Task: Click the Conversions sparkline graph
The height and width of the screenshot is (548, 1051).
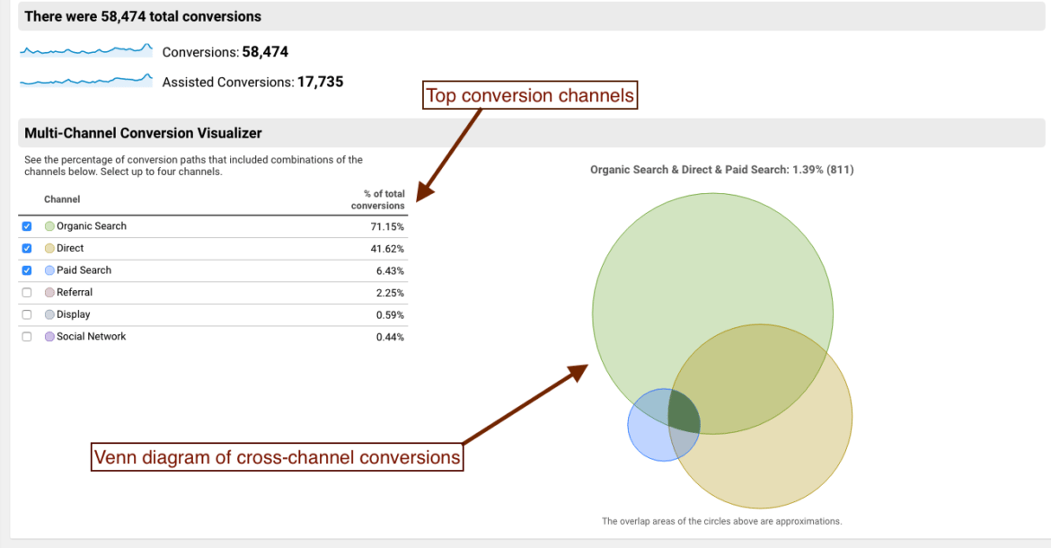Action: tap(86, 51)
